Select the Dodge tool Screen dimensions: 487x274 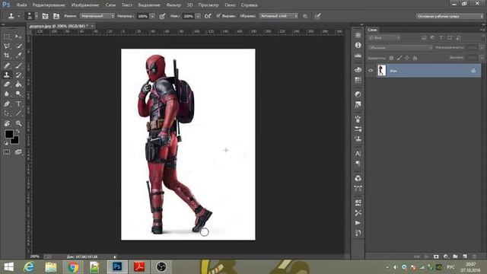tap(18, 94)
